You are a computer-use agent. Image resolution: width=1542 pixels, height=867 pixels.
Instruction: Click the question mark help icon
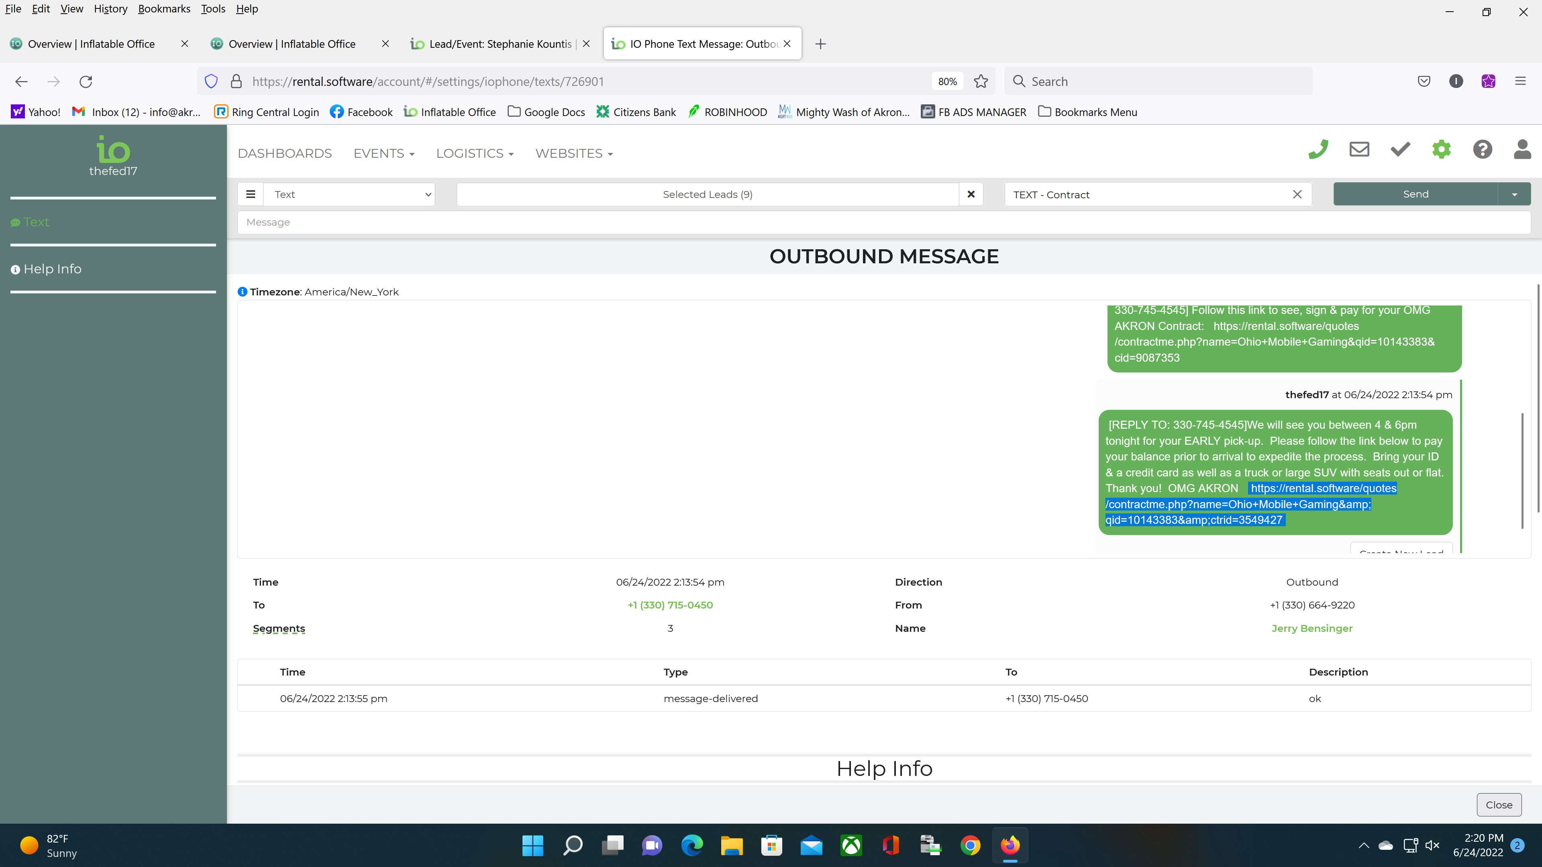click(x=1482, y=150)
